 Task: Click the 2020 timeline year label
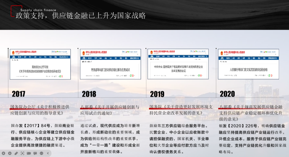click(x=227, y=94)
